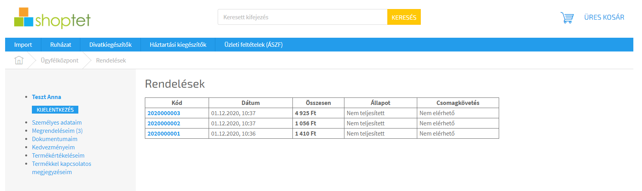Focus the Keresett kifejezés search field
This screenshot has width=642, height=191.
click(x=303, y=17)
